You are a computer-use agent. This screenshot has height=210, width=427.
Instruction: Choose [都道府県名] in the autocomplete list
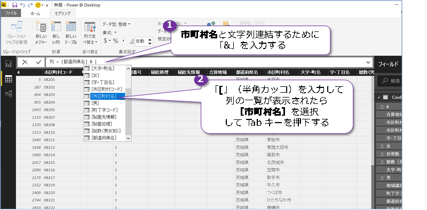104,138
